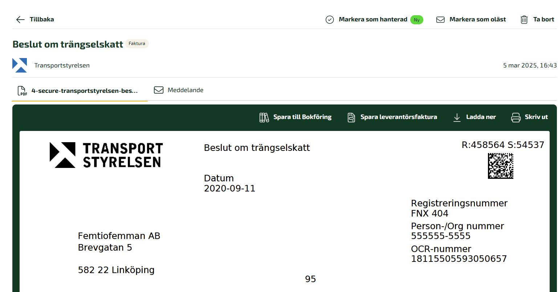Click the printer icon
Viewport: 558px width, 292px height.
click(x=516, y=117)
